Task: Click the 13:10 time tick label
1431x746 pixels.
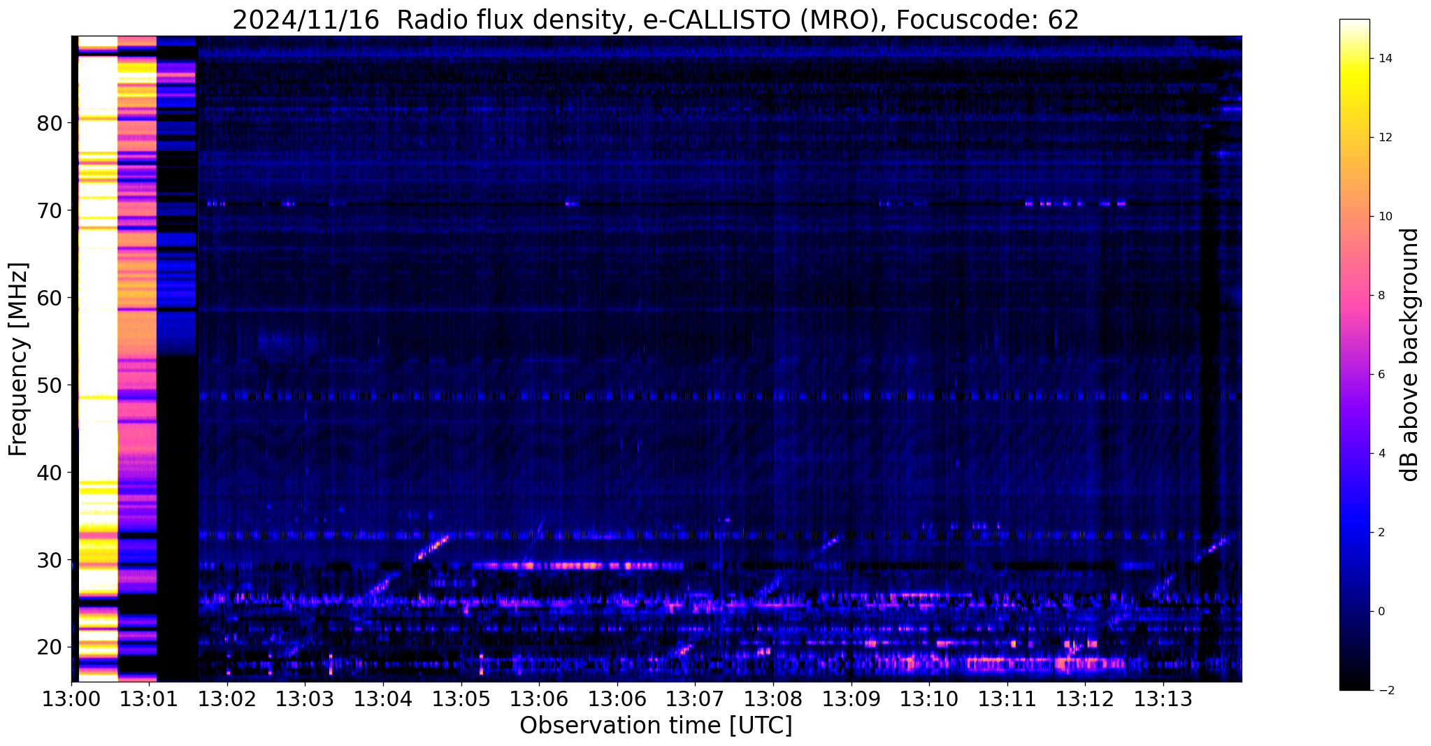Action: 929,699
